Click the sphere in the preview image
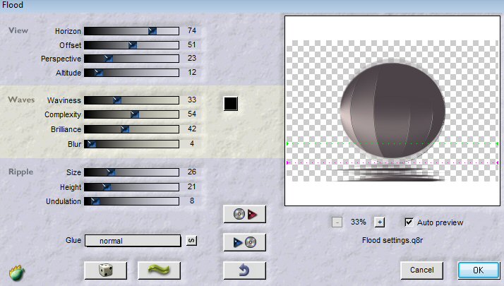 pos(392,110)
